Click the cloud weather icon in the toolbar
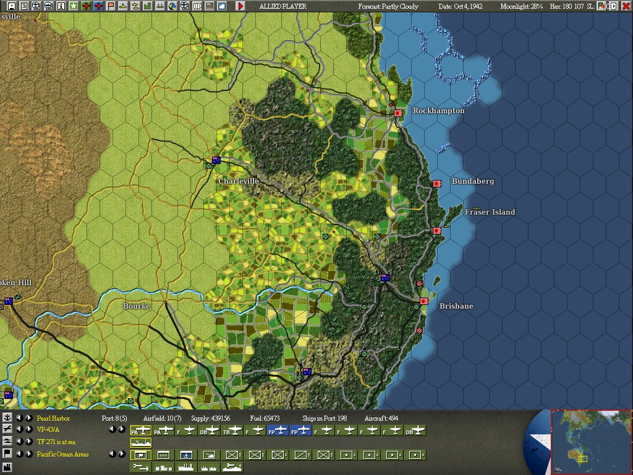 click(221, 6)
